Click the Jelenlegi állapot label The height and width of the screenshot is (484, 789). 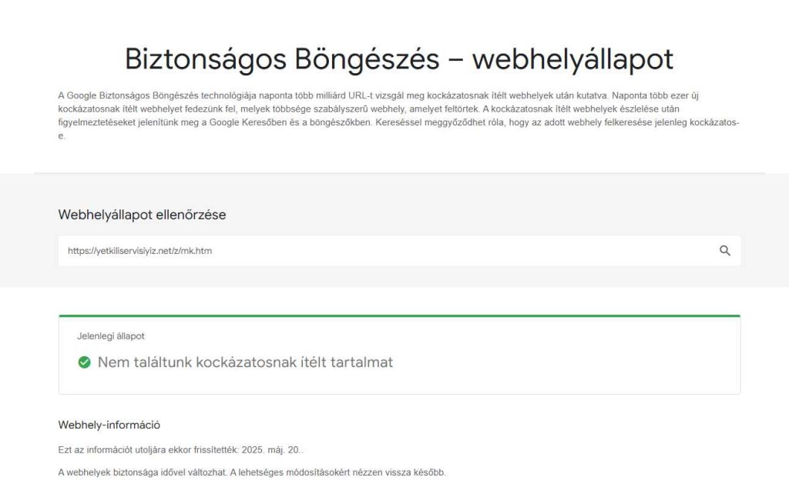pyautogui.click(x=110, y=336)
